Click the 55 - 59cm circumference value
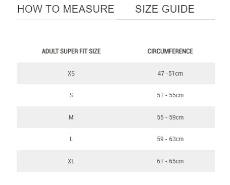The width and height of the screenshot is (230, 185). [x=170, y=117]
